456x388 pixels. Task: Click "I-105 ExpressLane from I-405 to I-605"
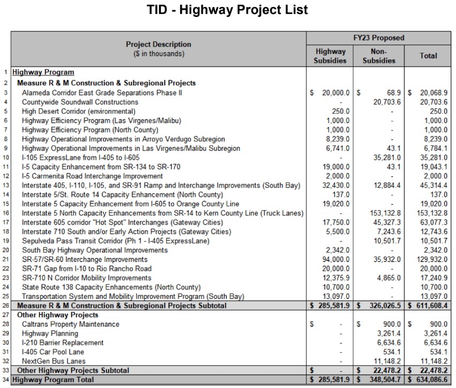point(81,158)
